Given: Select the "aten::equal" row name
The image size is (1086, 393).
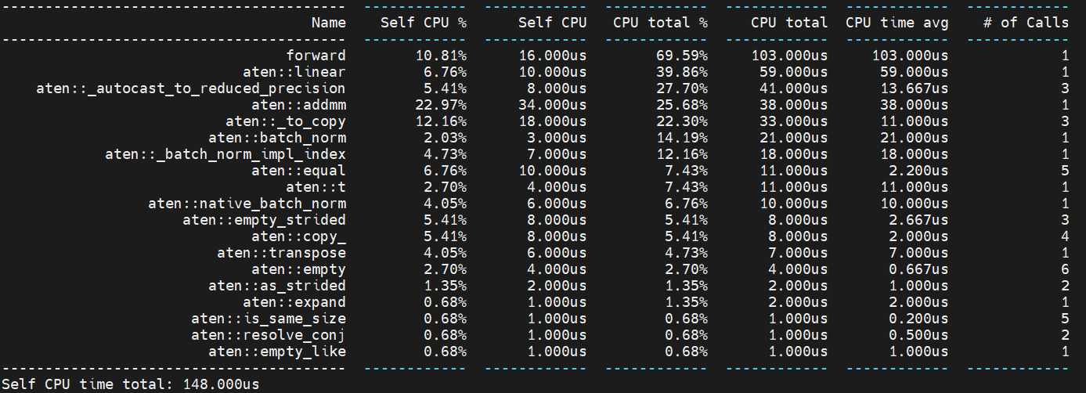Looking at the screenshot, I should point(298,171).
